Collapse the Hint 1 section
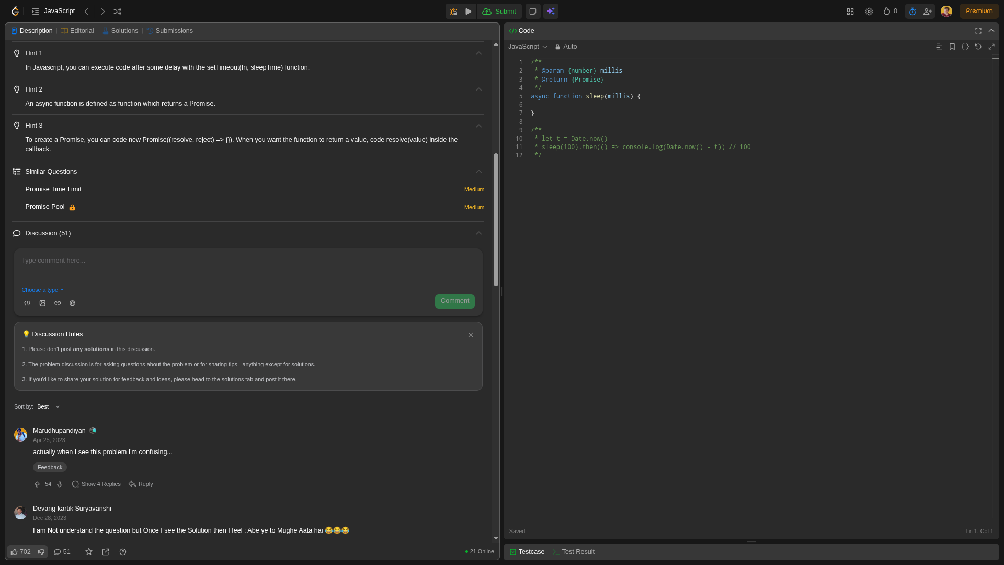 478,53
